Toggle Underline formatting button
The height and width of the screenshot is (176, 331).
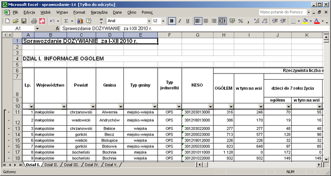point(187,21)
